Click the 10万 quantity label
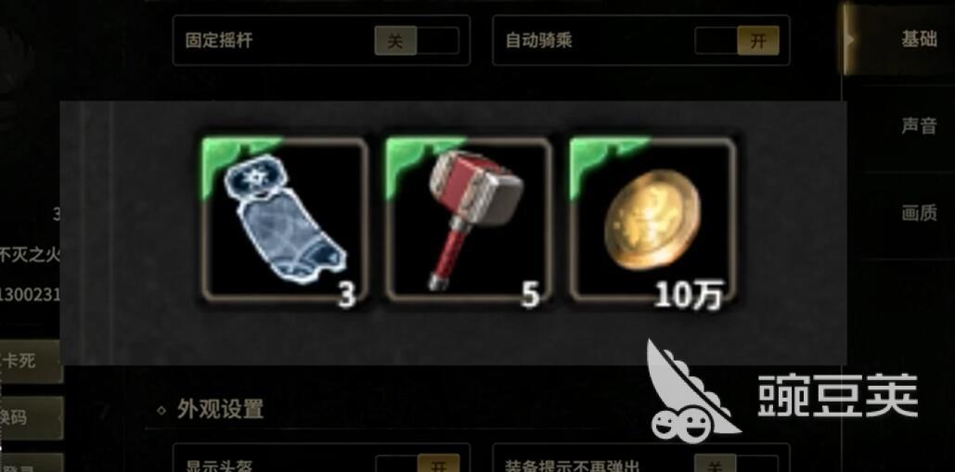This screenshot has height=472, width=955. 689,297
